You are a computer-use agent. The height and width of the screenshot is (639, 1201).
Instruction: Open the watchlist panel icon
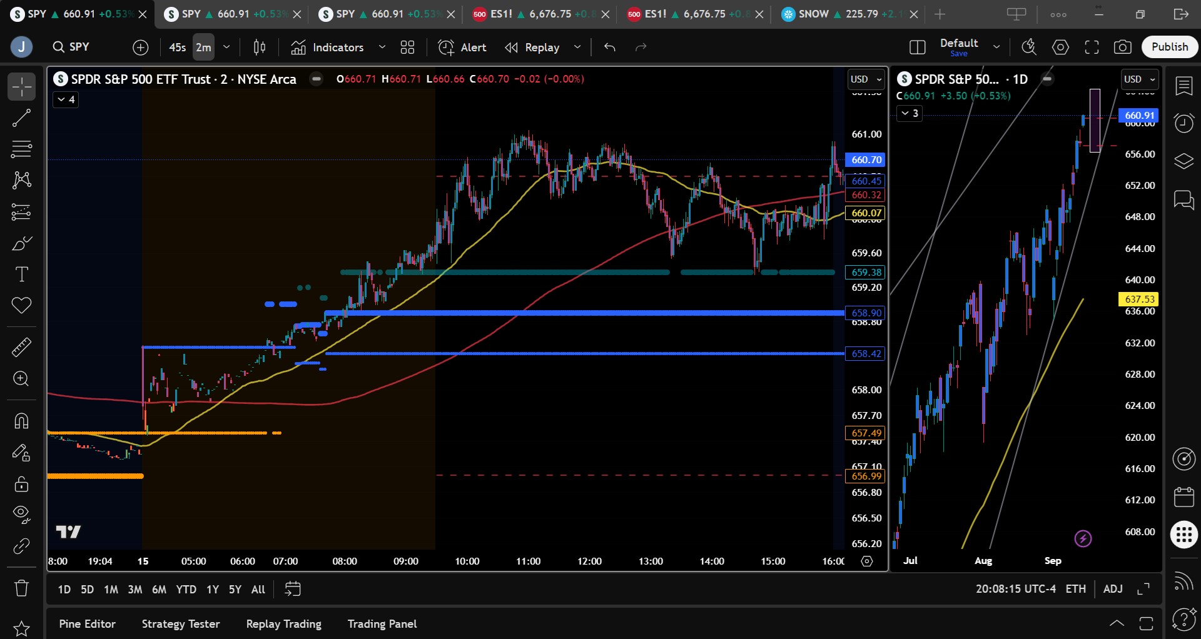coord(1184,86)
